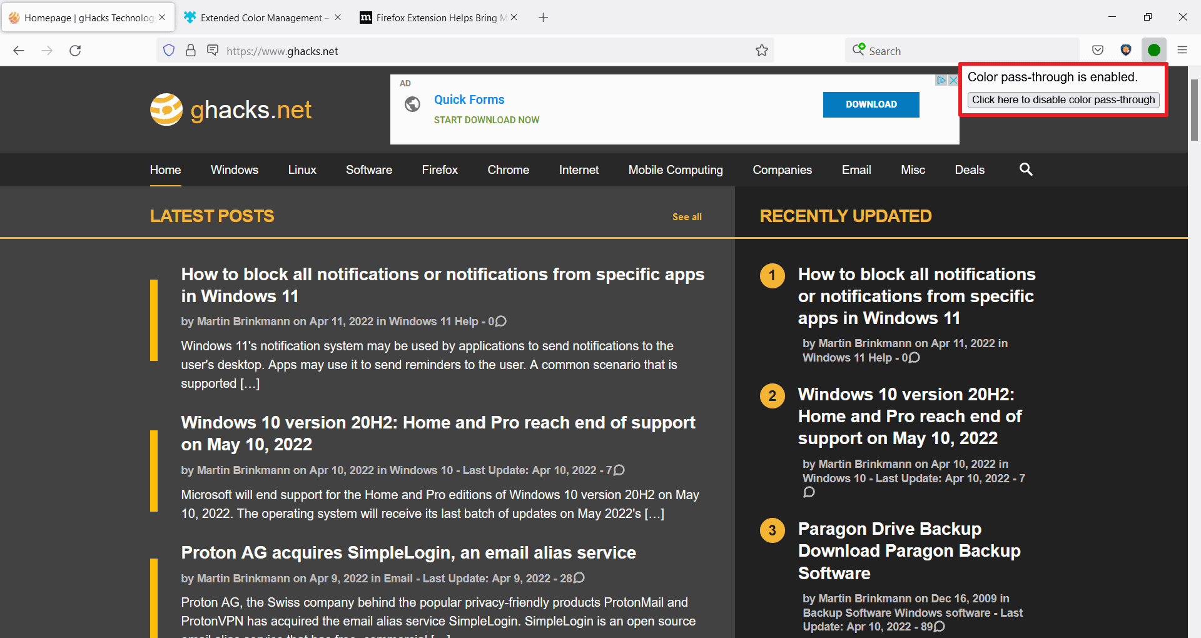
Task: Show site security padlock info
Action: click(x=191, y=51)
